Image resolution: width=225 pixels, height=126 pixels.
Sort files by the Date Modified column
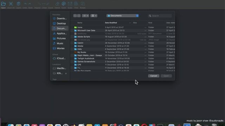pos(111,23)
